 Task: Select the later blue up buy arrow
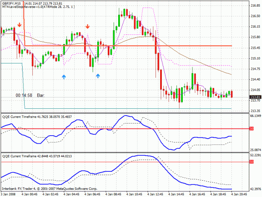point(98,76)
